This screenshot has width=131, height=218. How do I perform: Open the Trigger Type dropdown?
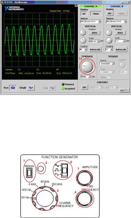point(113,72)
